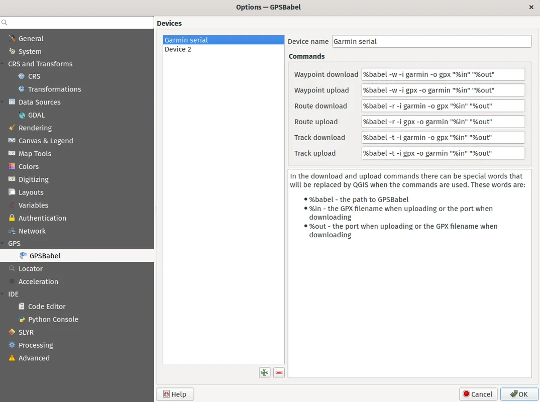Screen dimensions: 540x402
Task: Open the Network settings page
Action: (32, 231)
